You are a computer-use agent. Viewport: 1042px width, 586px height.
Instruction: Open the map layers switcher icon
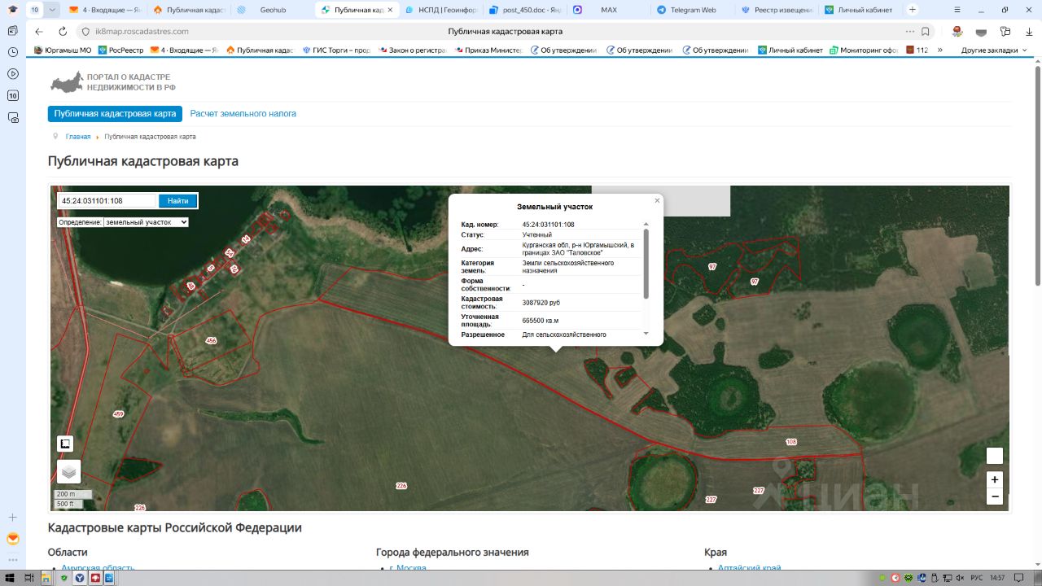click(68, 471)
